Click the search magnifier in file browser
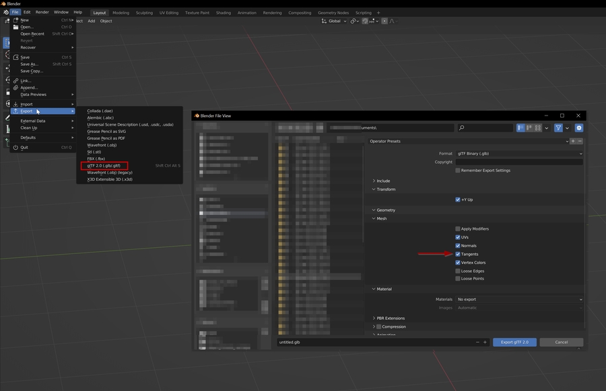The image size is (606, 391). [x=461, y=128]
